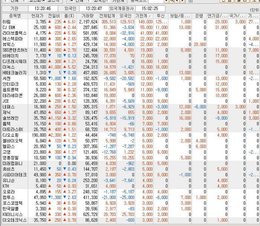Select the 멜파스 stock row
The height and width of the screenshot is (226, 260).
131,146
